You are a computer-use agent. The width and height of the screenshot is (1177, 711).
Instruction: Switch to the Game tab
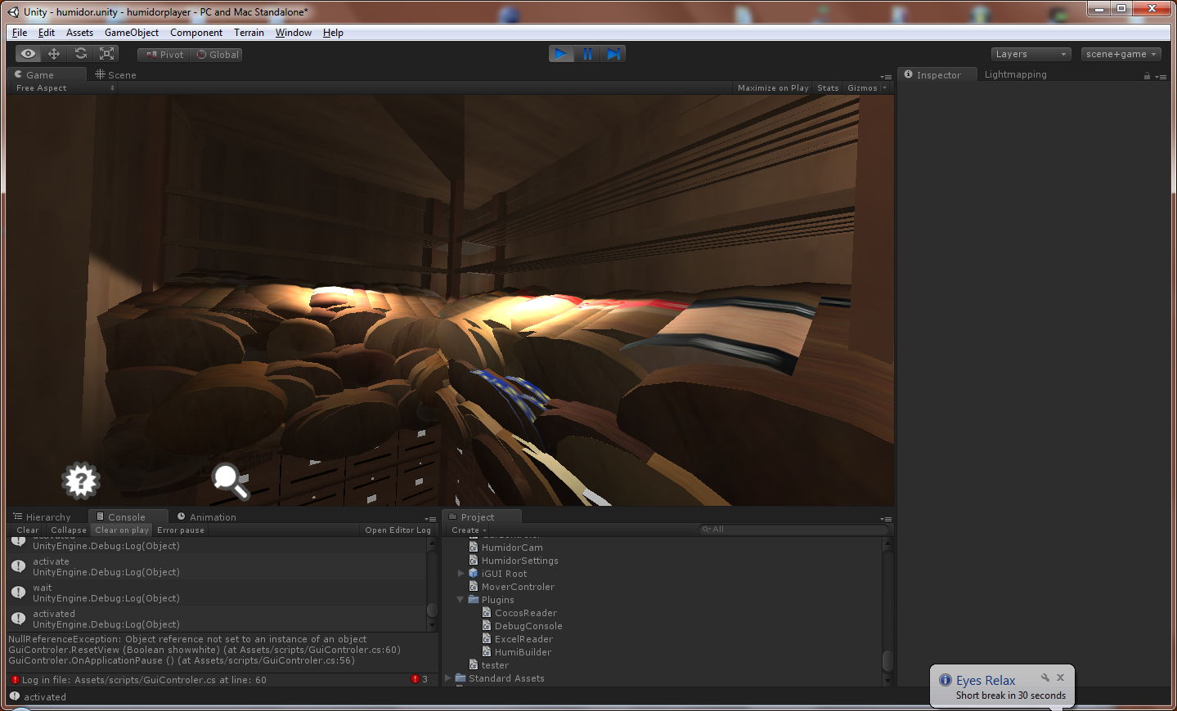coord(47,74)
